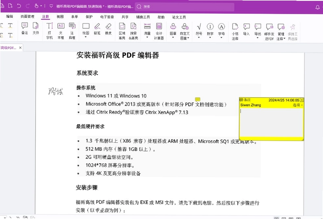
Task: Open the 会计计算器 calculator tool
Action: pyautogui.click(x=159, y=31)
